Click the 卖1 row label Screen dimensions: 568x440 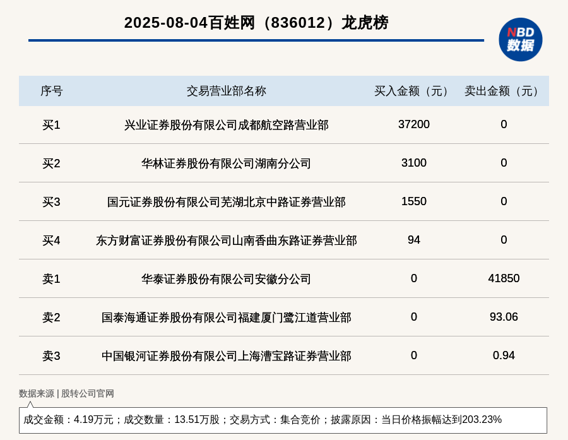pos(51,279)
